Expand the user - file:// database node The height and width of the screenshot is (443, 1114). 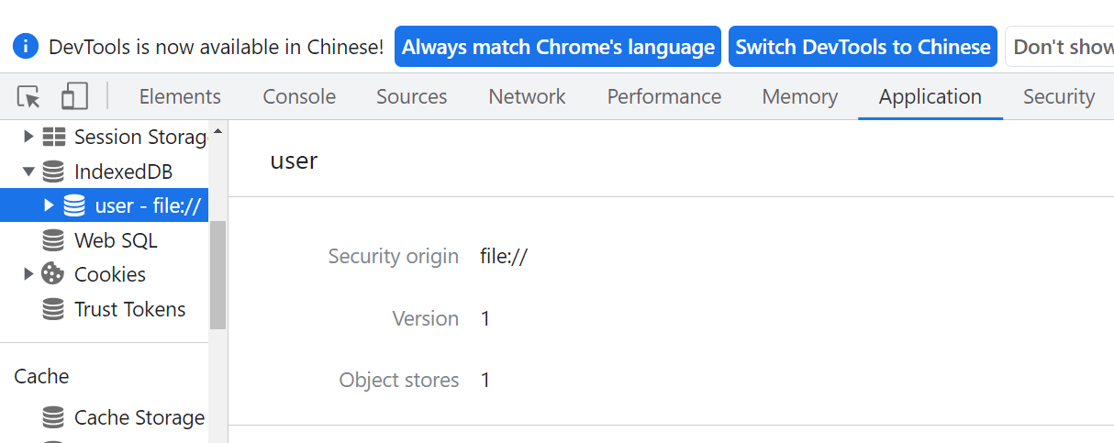coord(50,205)
